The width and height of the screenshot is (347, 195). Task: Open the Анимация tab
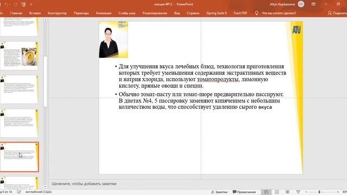pos(104,13)
